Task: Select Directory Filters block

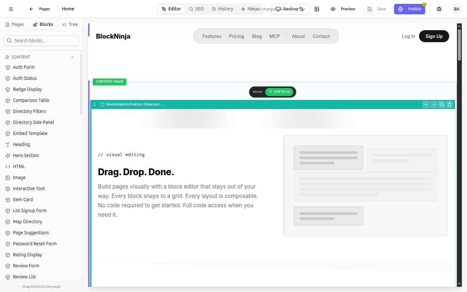Action: coord(41,111)
